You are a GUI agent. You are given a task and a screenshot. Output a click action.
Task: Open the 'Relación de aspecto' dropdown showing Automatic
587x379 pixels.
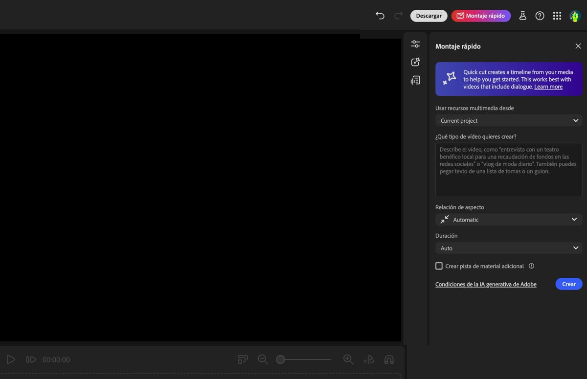[x=509, y=219]
